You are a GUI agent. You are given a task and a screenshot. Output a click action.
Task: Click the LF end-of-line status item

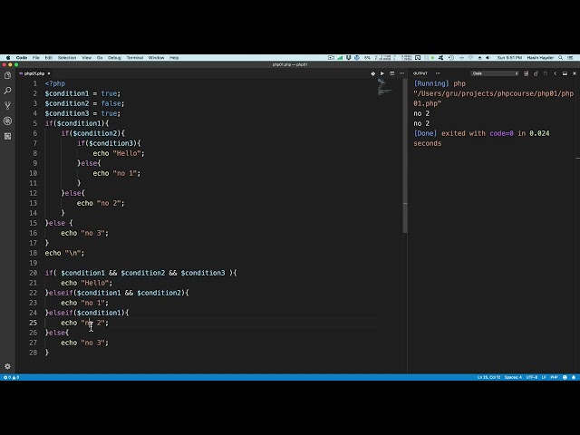(544, 377)
